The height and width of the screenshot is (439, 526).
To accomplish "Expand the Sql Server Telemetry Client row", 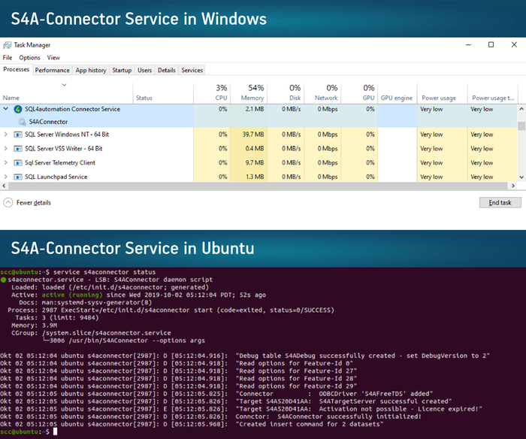I will pos(6,162).
